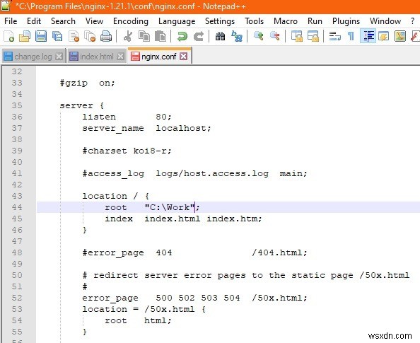Viewport: 420px width, 343px height.
Task: Open the Encoding menu
Action: click(131, 21)
